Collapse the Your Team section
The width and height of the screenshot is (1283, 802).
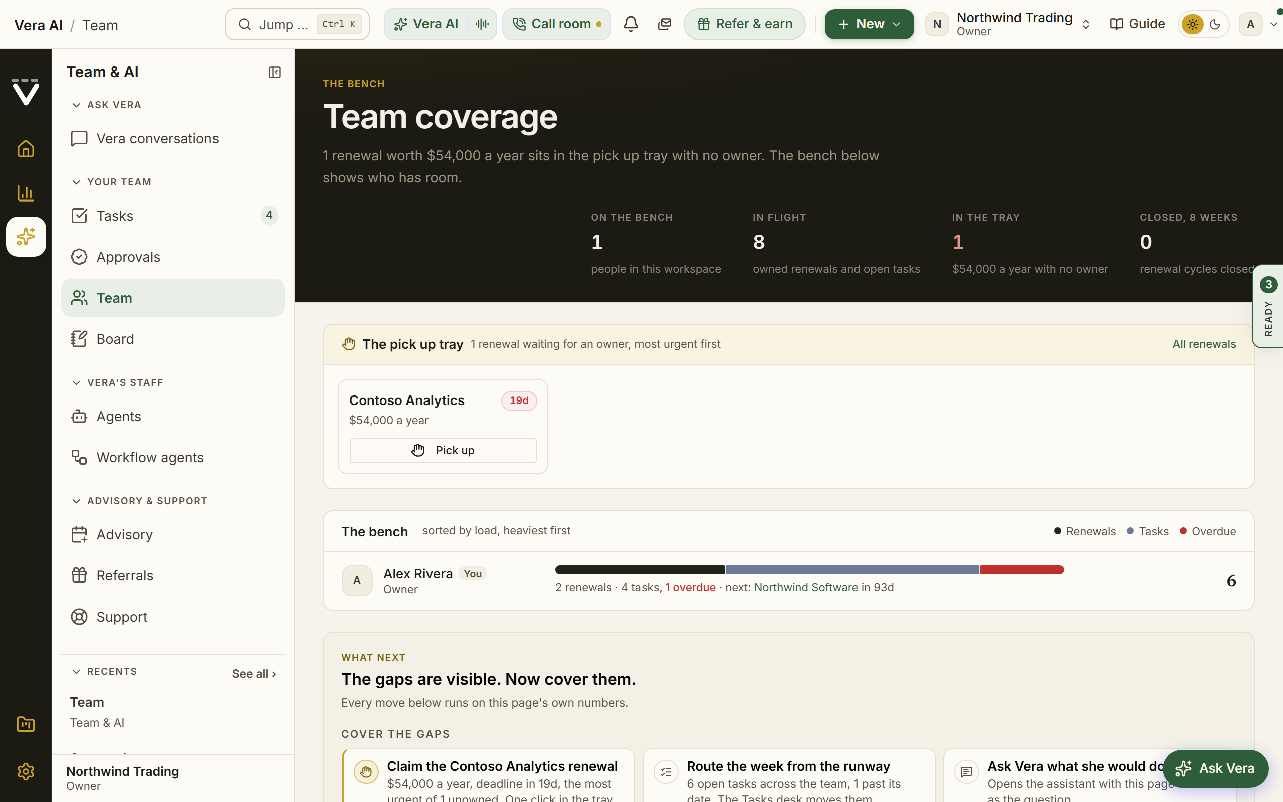[111, 182]
